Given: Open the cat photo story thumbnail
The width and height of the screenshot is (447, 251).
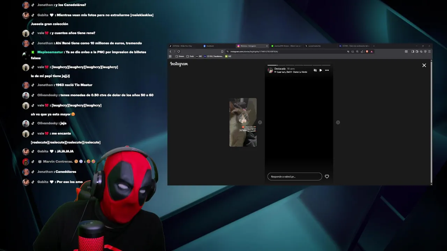Looking at the screenshot, I should click(x=243, y=122).
